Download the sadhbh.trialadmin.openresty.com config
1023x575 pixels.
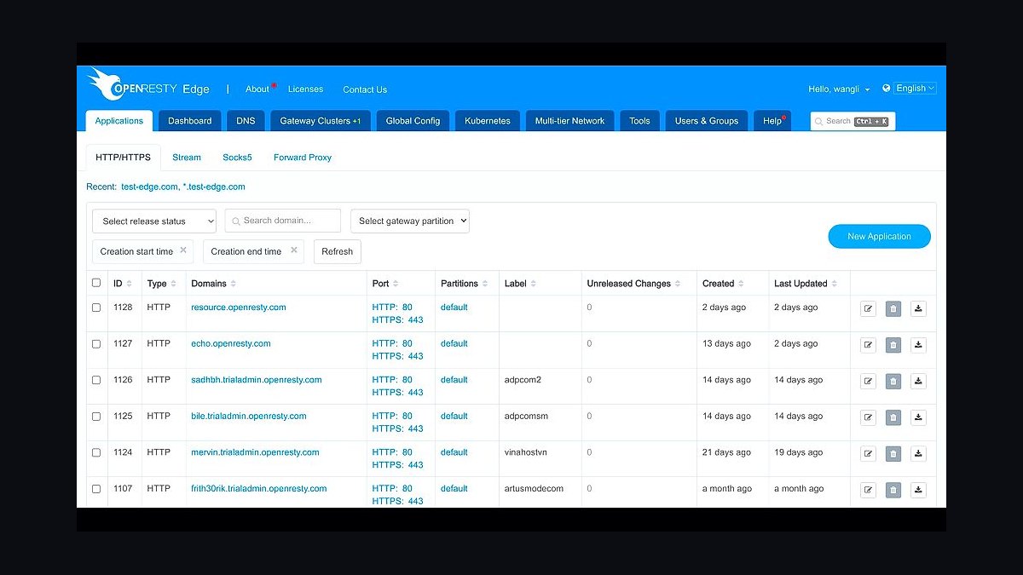918,381
